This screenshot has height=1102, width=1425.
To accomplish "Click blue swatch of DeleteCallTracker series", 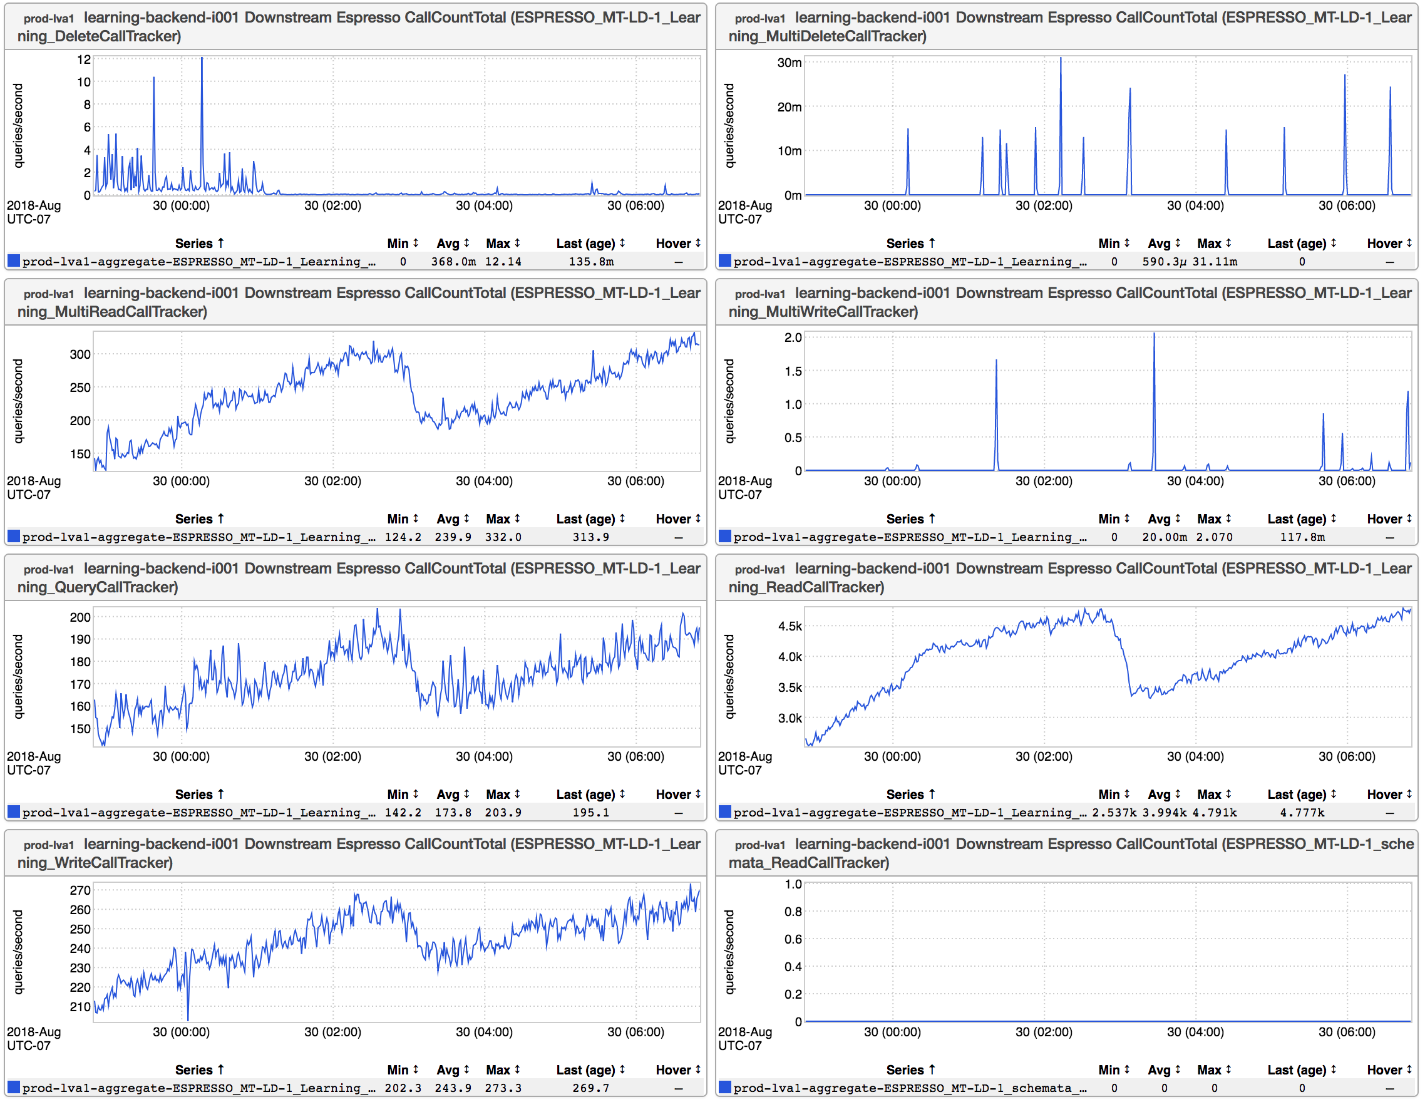I will click(13, 262).
